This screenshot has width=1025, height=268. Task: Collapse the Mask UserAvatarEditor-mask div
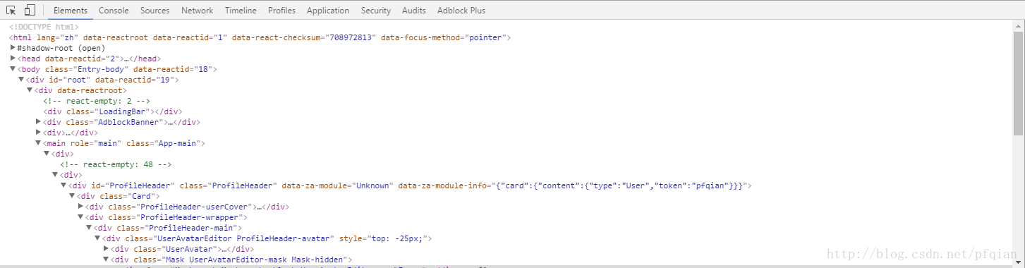106,260
